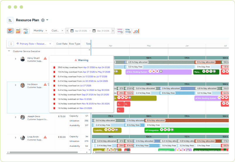Click the expand/collapse all rows stepper

click(11, 44)
